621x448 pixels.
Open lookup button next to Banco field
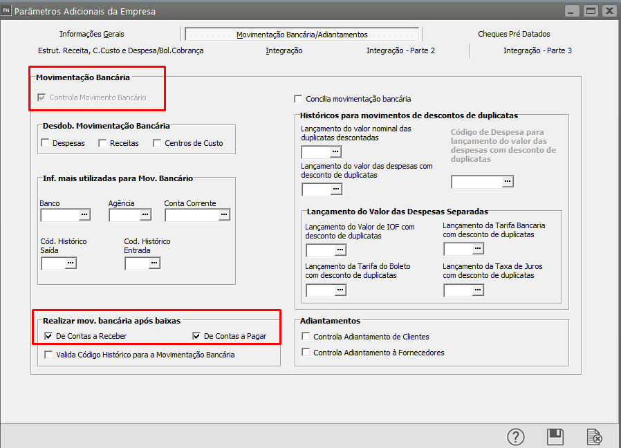[84, 215]
